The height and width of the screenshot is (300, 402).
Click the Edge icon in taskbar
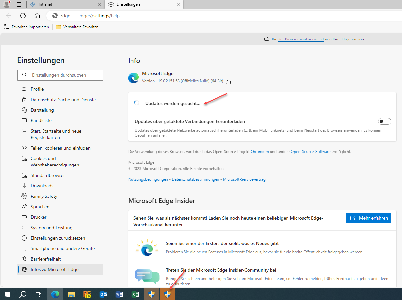tap(55, 294)
